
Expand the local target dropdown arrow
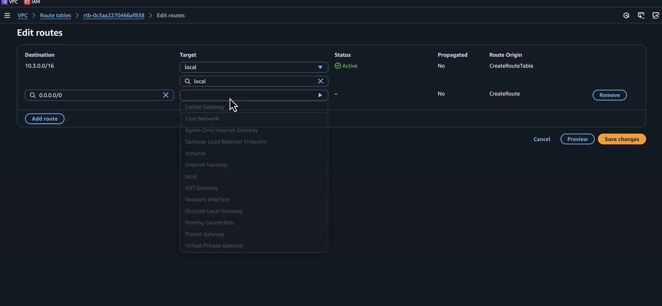pos(320,67)
